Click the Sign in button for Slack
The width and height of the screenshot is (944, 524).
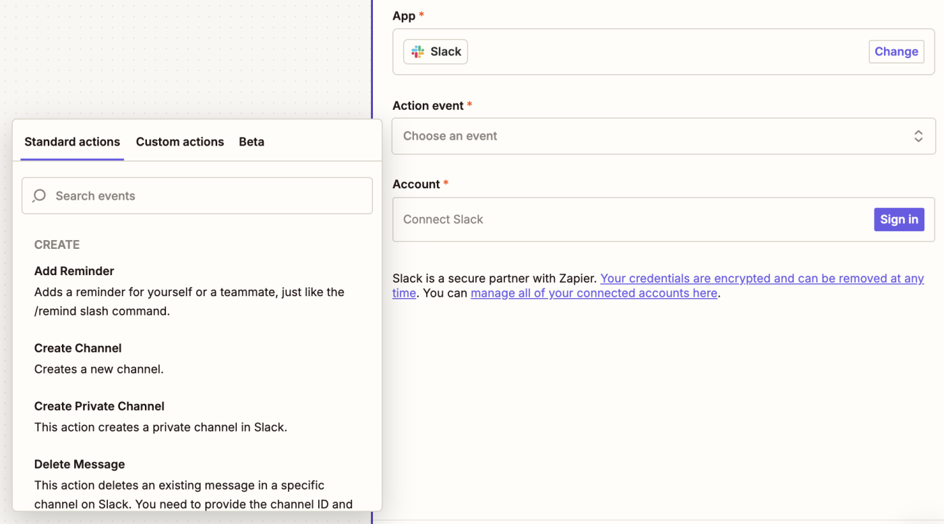[x=899, y=219]
